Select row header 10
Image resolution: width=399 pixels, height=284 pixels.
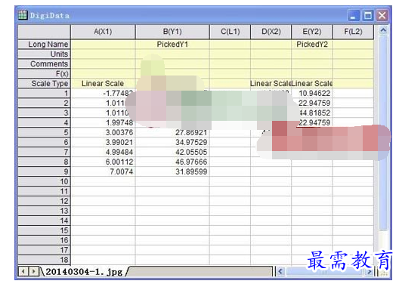click(x=45, y=181)
